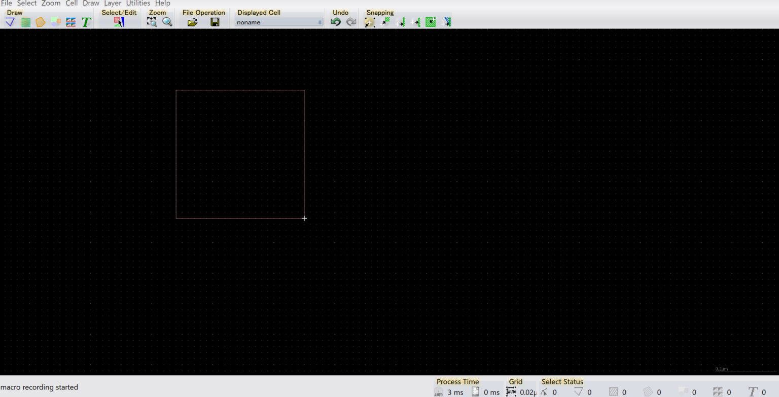This screenshot has height=397, width=779.
Task: Expand the Displayed Cell dropdown showing noname
Action: coord(279,22)
